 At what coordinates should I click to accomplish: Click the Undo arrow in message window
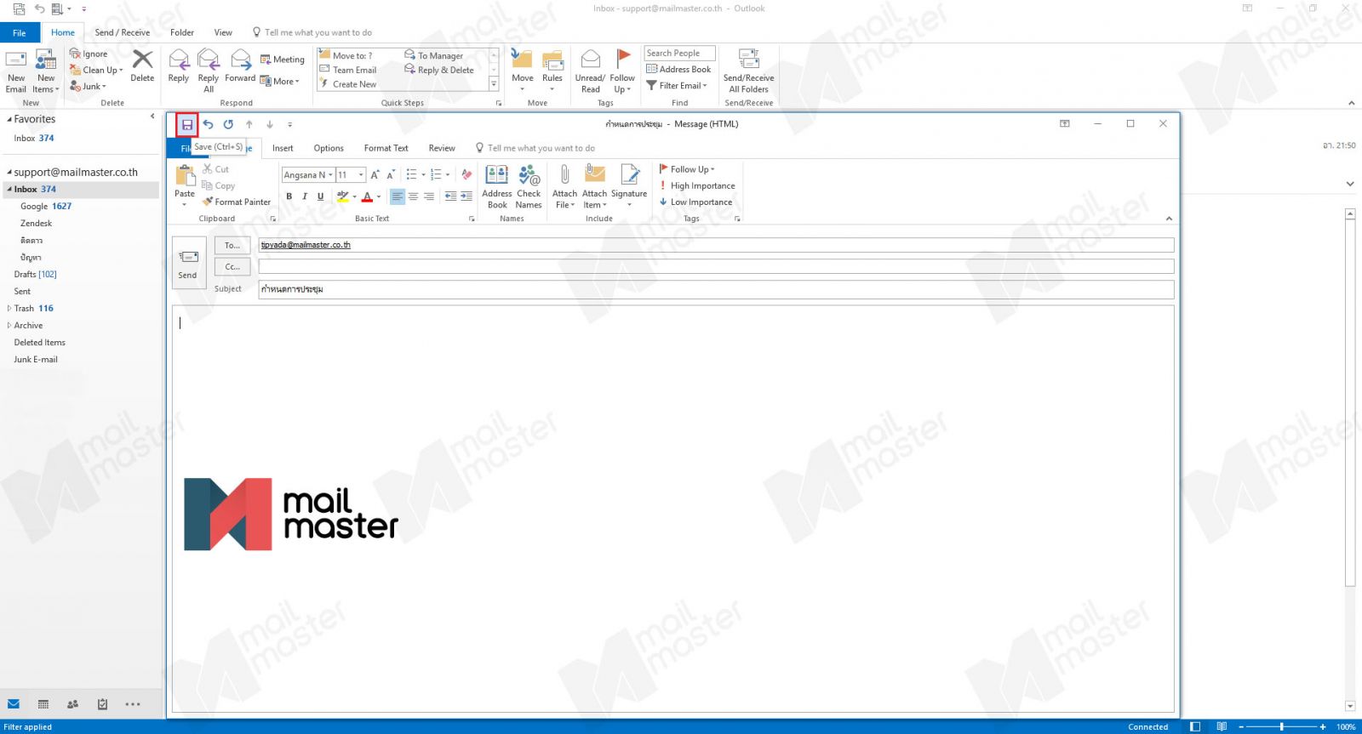pos(208,124)
